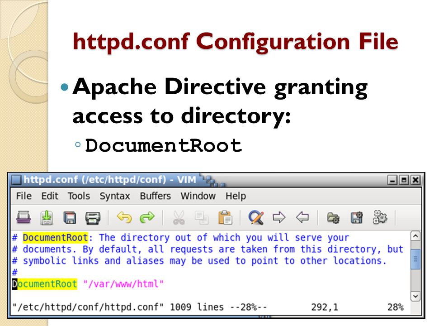Click the 292,1 cursor position indicator
The height and width of the screenshot is (326, 434).
point(325,307)
